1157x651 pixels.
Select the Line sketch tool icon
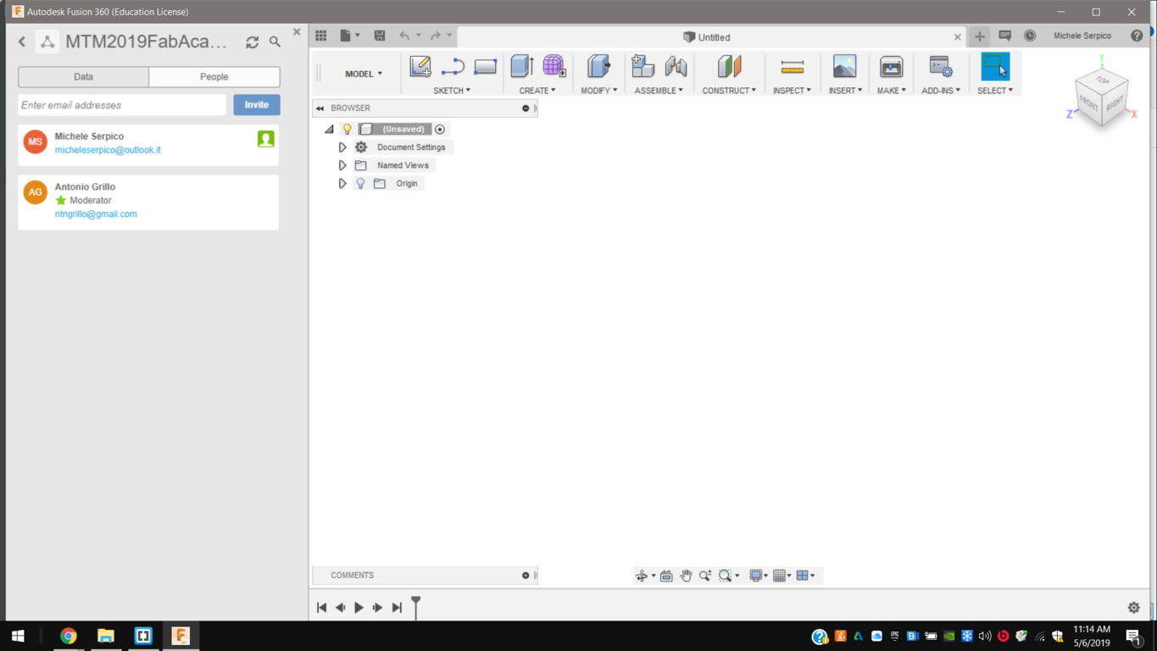click(x=453, y=66)
